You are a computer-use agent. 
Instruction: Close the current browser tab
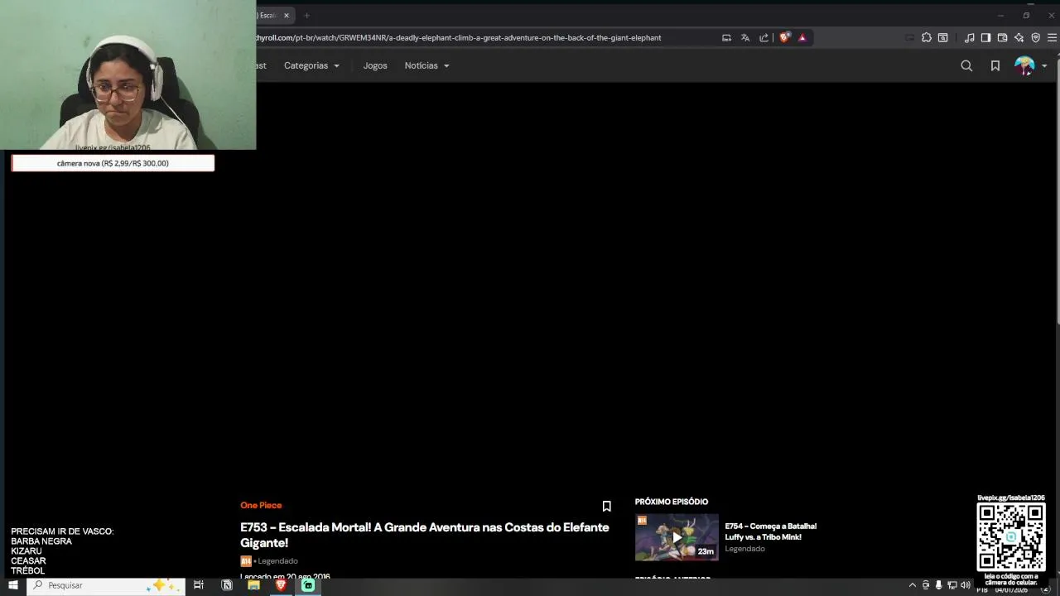pos(287,15)
